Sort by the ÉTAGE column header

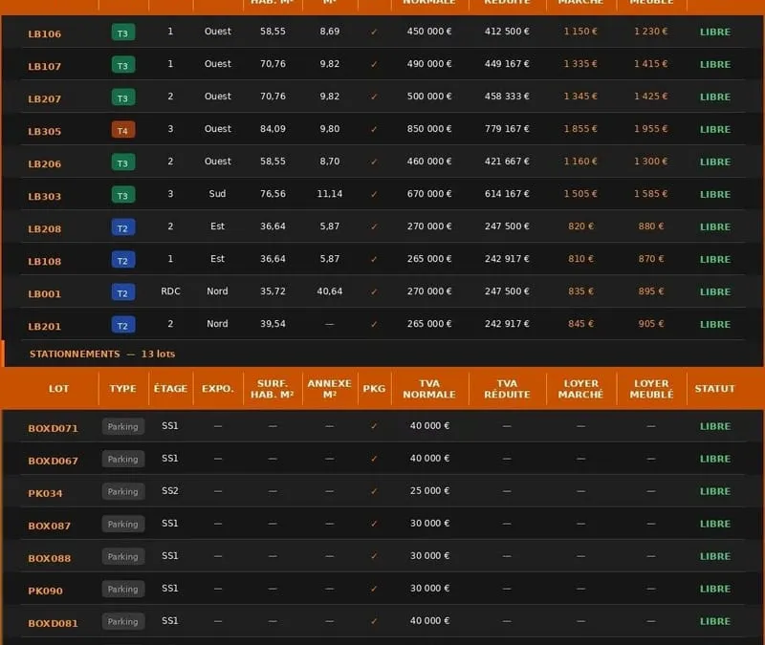pos(170,389)
